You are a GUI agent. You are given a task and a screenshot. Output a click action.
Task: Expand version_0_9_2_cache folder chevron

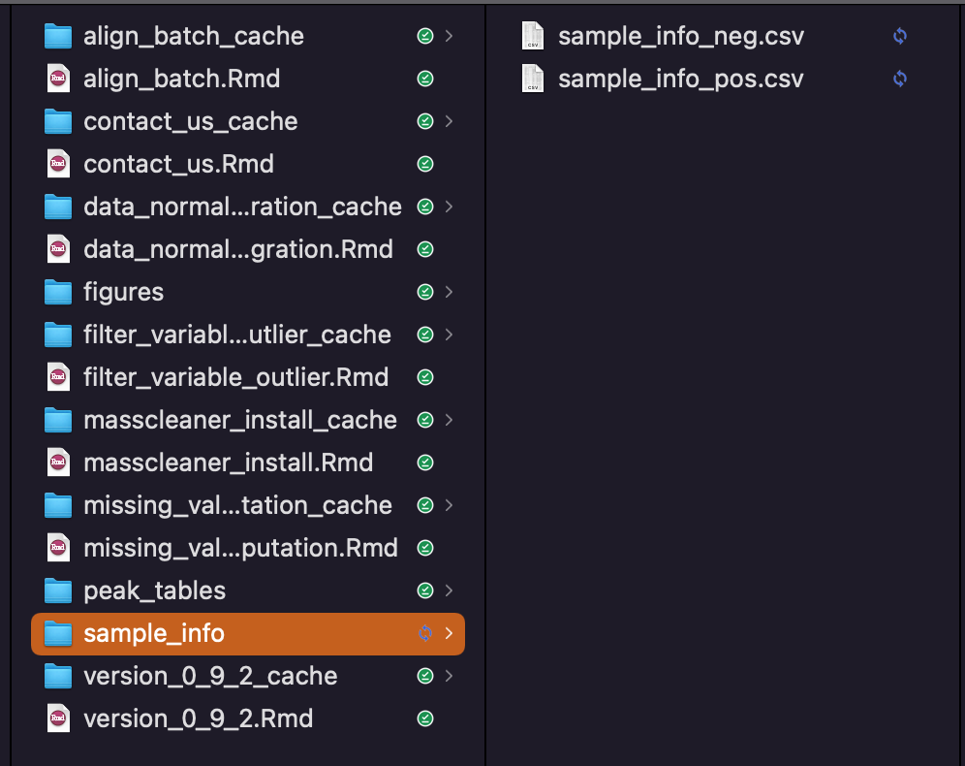[x=450, y=676]
